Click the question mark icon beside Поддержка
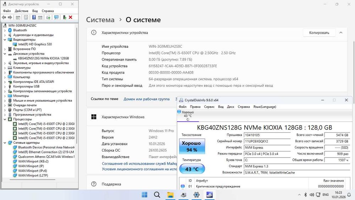This screenshot has height=200, width=355. pos(94,184)
